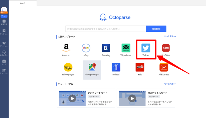Click the 人気テンプレート section heading
The height and width of the screenshot is (118, 206).
pos(67,37)
